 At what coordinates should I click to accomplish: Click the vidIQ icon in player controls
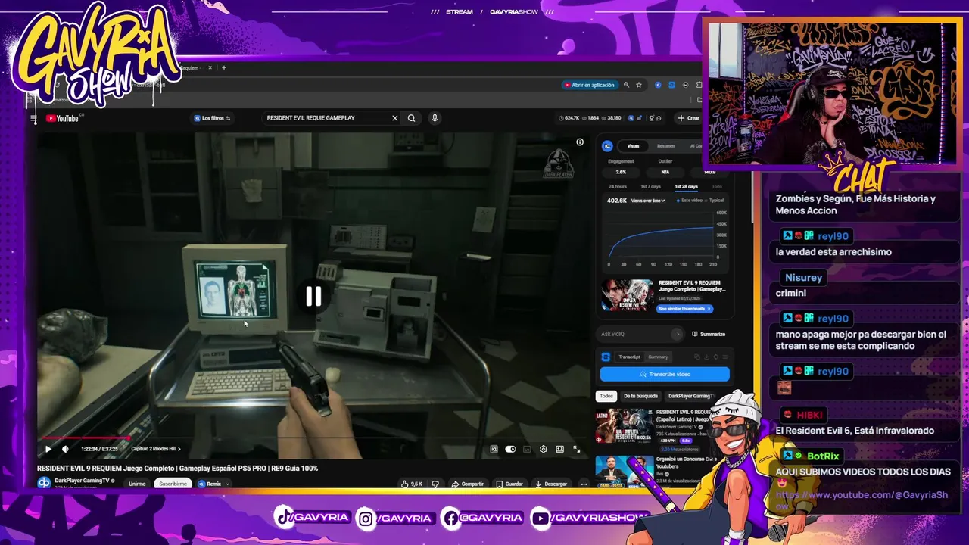[494, 449]
